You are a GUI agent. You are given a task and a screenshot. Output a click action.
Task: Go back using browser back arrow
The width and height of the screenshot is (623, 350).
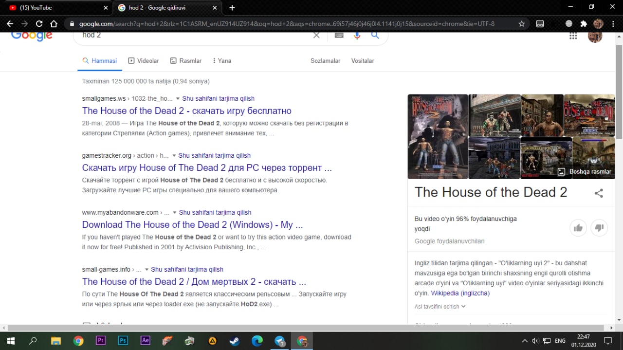pyautogui.click(x=10, y=23)
